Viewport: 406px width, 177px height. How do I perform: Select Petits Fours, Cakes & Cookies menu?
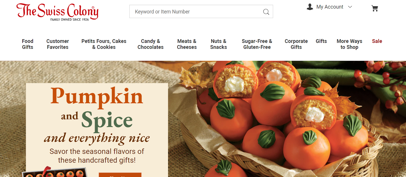tap(104, 44)
